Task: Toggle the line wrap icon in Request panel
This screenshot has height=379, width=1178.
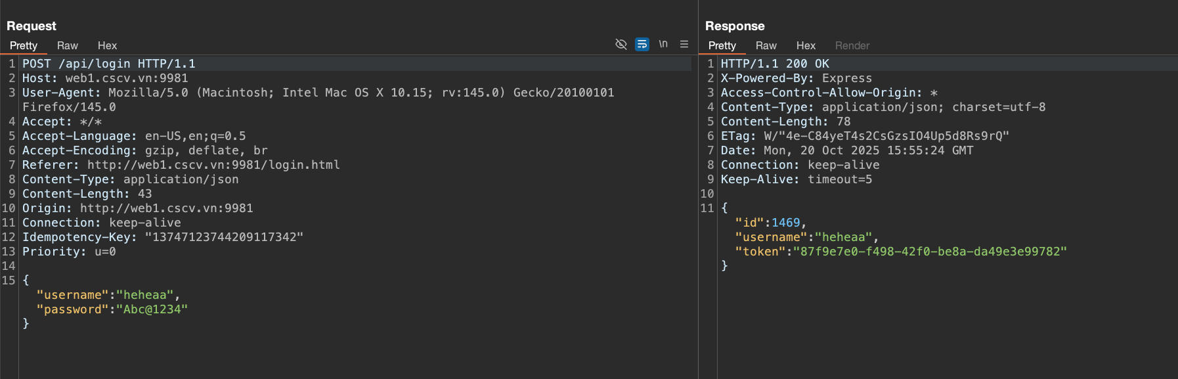Action: coord(642,44)
